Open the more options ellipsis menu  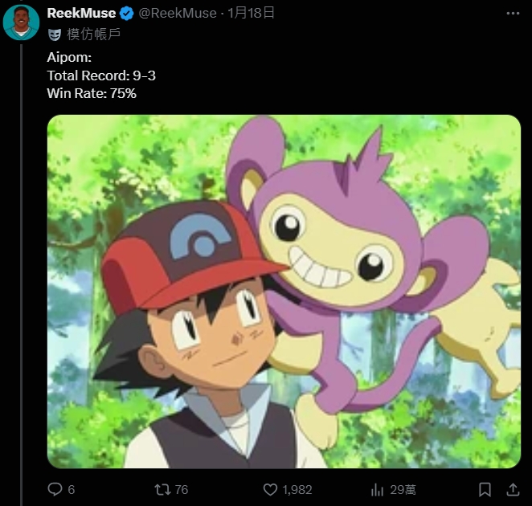pos(514,14)
